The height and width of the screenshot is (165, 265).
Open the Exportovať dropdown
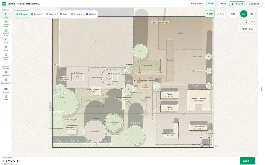pyautogui.click(x=255, y=4)
